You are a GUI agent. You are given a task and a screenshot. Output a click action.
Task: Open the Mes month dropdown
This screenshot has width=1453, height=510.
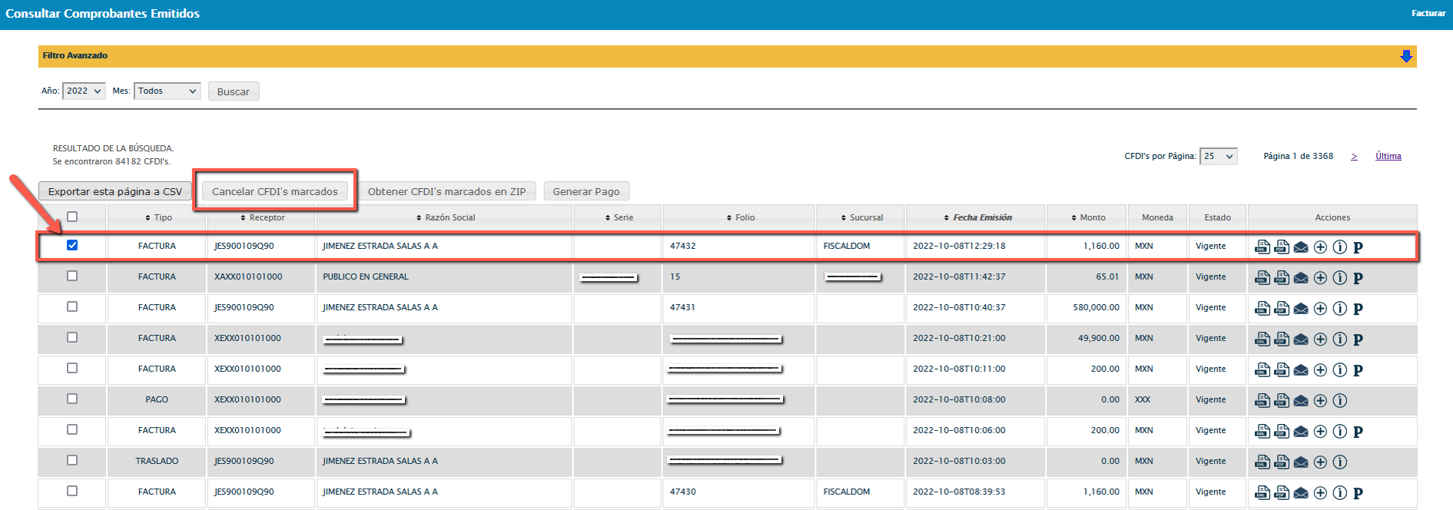coord(167,91)
